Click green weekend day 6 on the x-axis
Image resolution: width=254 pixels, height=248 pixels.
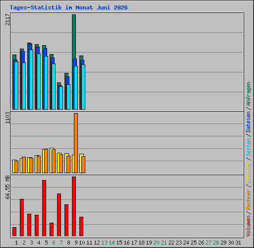(54, 243)
